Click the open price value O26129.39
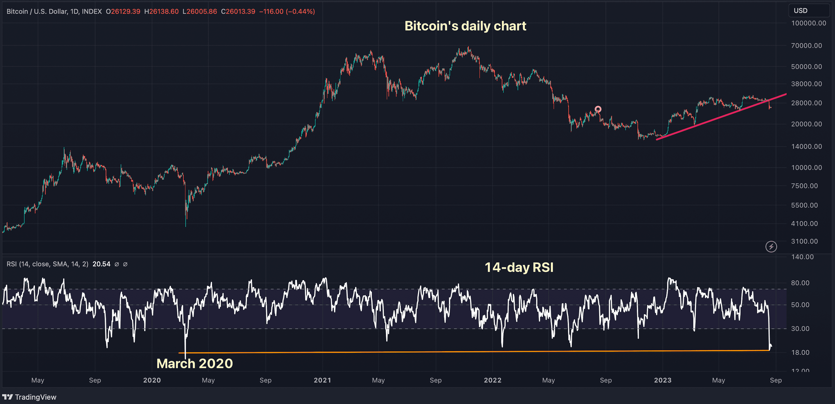Image resolution: width=835 pixels, height=404 pixels. (x=123, y=11)
